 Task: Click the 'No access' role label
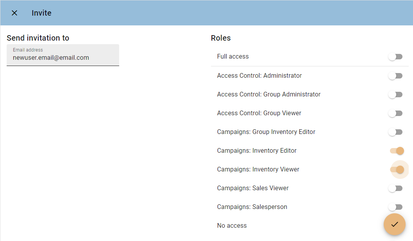(232, 225)
